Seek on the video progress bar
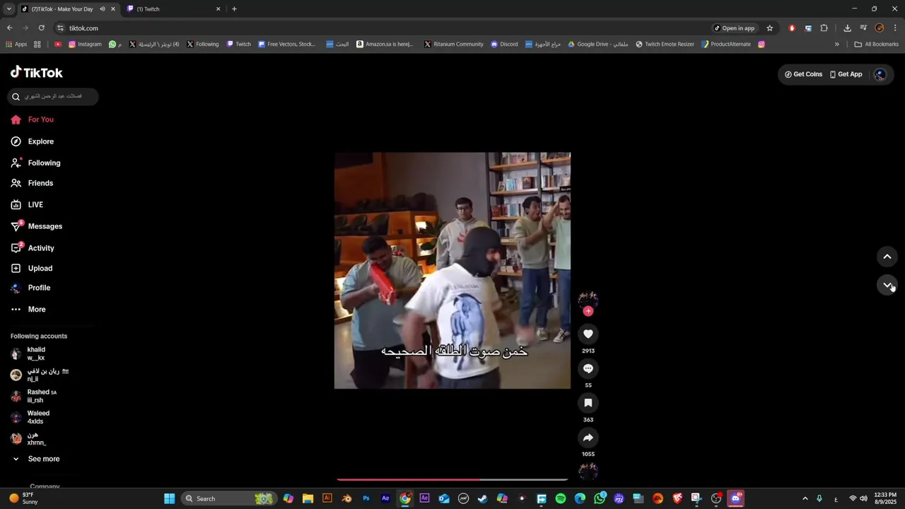 point(452,479)
